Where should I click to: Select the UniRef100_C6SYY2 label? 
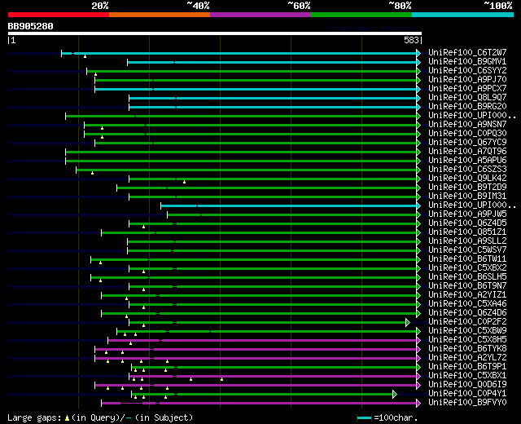[x=467, y=71]
